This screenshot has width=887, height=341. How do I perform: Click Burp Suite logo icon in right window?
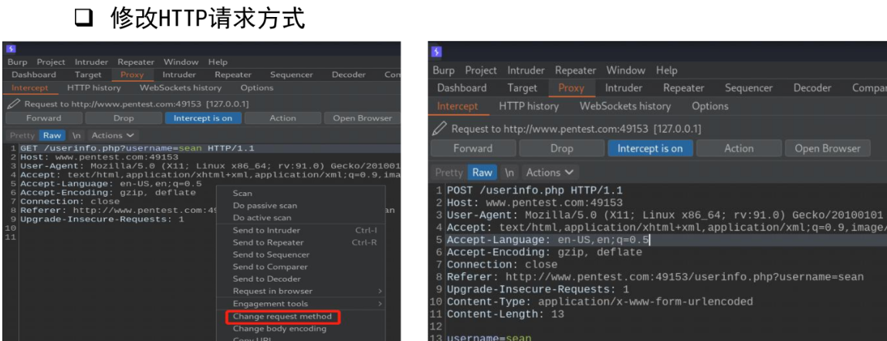tap(437, 52)
